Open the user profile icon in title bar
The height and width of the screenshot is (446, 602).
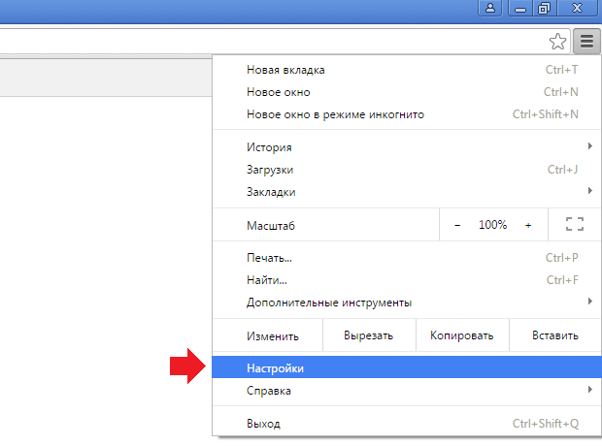pos(490,8)
